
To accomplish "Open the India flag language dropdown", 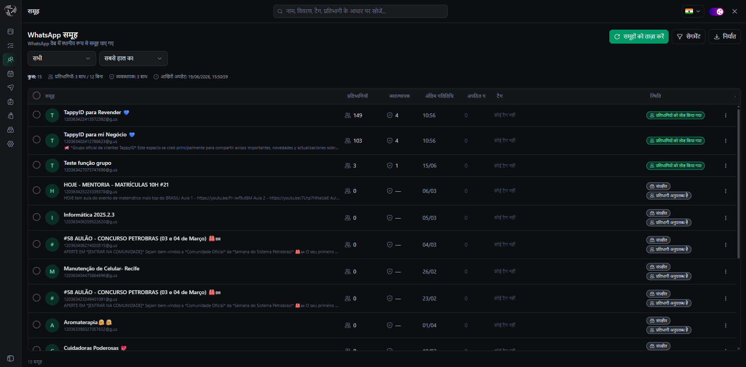I will point(693,11).
